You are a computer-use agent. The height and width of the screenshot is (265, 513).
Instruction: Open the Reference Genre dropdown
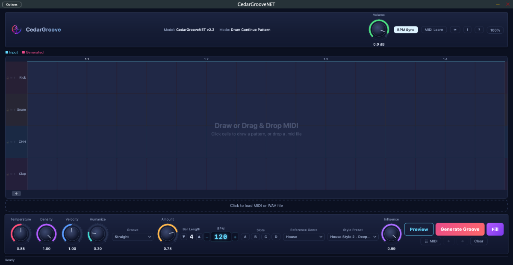[x=304, y=237]
